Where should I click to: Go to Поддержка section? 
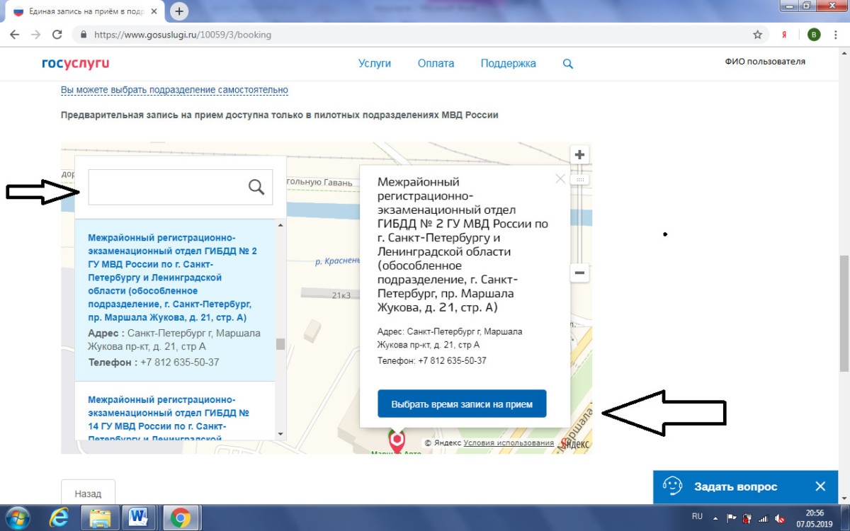[x=508, y=64]
